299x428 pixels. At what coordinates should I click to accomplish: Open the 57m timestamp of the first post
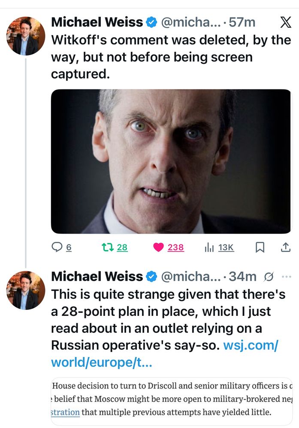pos(242,22)
